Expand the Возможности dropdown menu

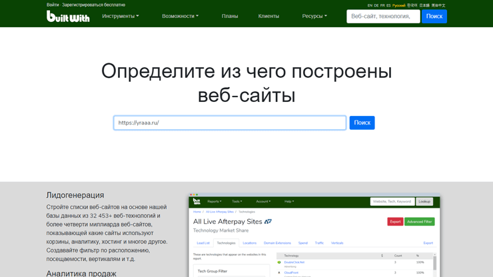(x=180, y=16)
